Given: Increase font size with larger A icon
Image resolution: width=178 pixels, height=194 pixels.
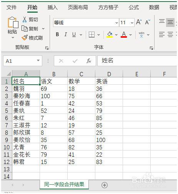Looking at the screenshot, I should [x=139, y=22].
